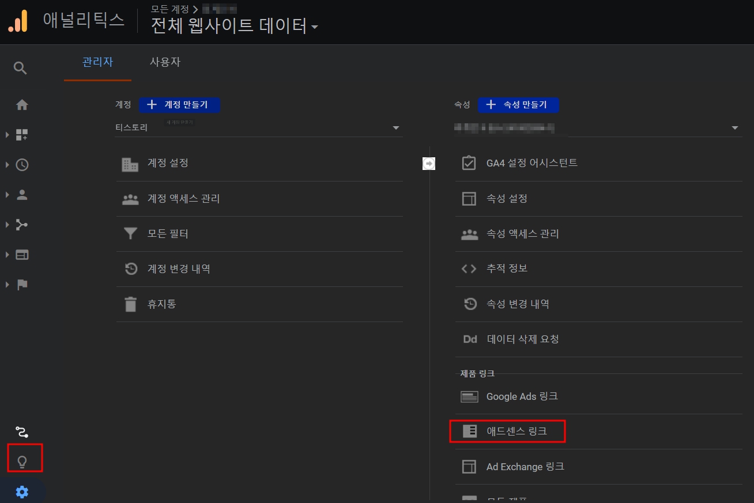This screenshot has width=754, height=503.
Task: Open 속성 변경 내역
Action: click(598, 304)
